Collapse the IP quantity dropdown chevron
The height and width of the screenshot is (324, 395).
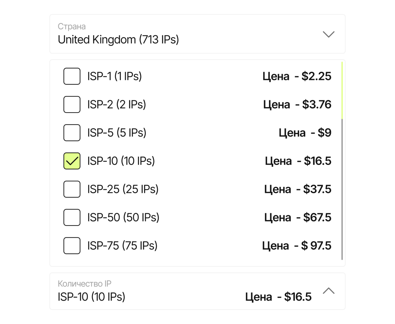pyautogui.click(x=328, y=291)
